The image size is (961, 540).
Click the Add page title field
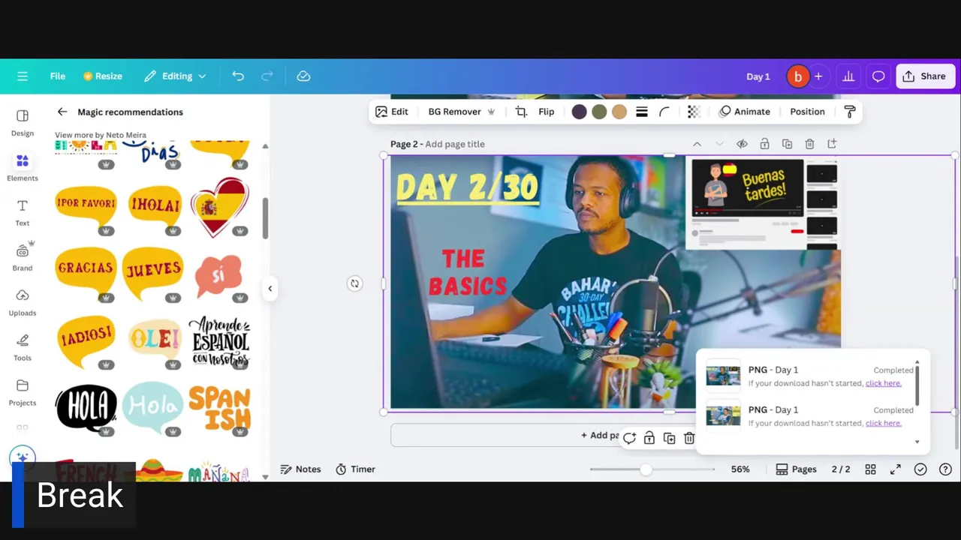(x=455, y=144)
